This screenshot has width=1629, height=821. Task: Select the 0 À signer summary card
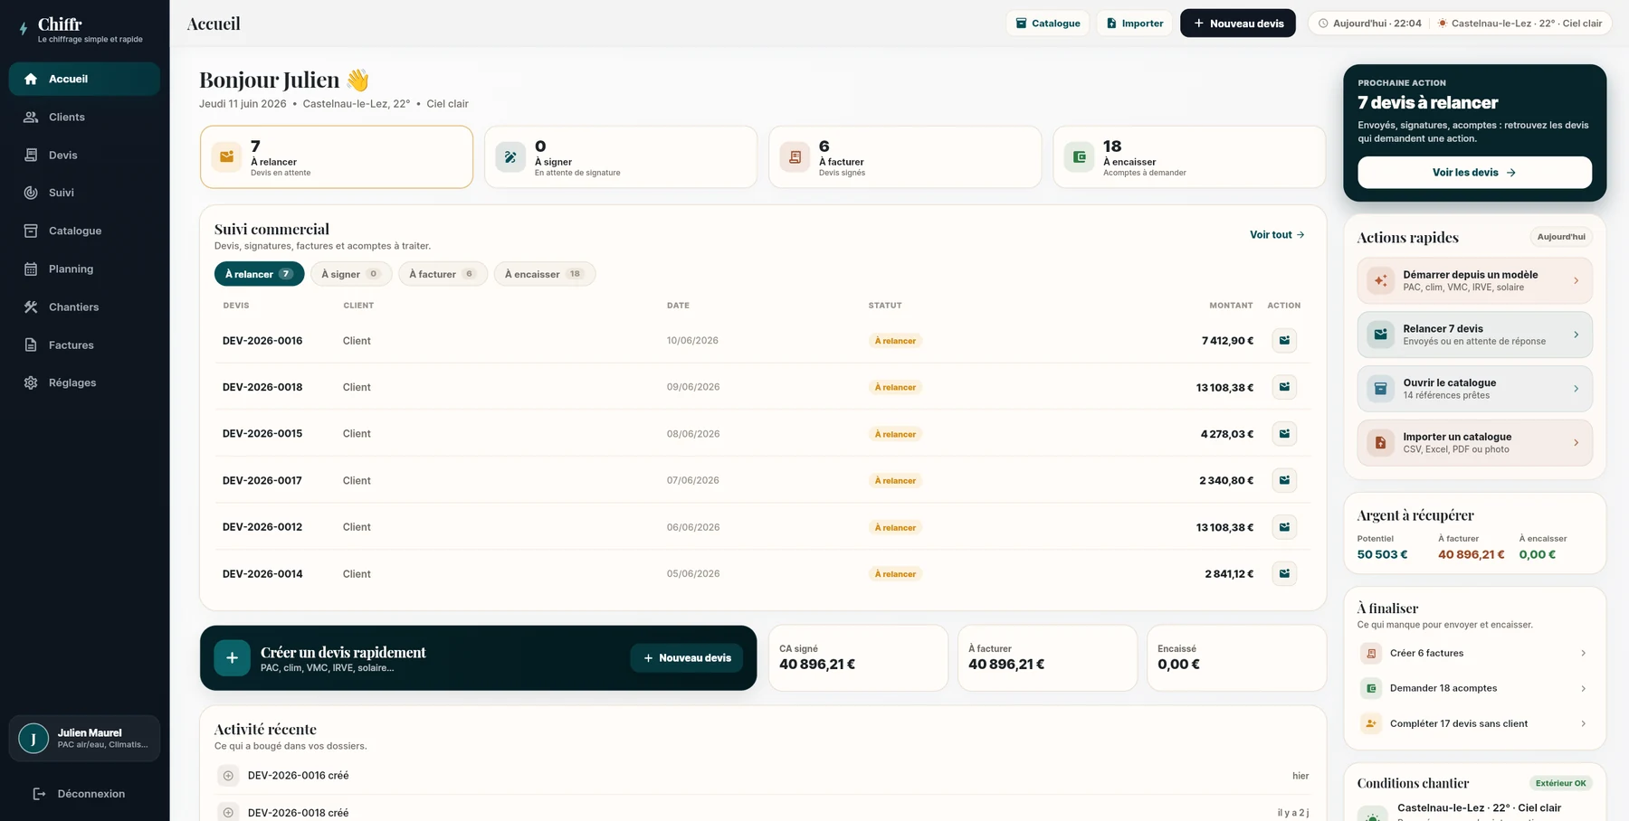(x=621, y=157)
